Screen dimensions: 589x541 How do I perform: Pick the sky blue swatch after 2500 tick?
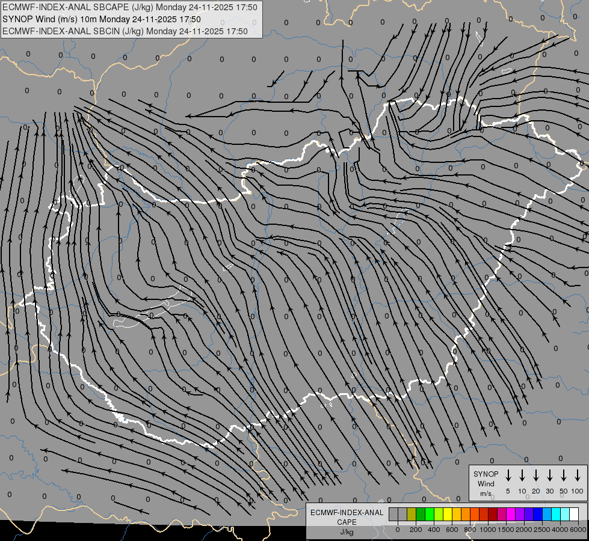tap(547, 514)
